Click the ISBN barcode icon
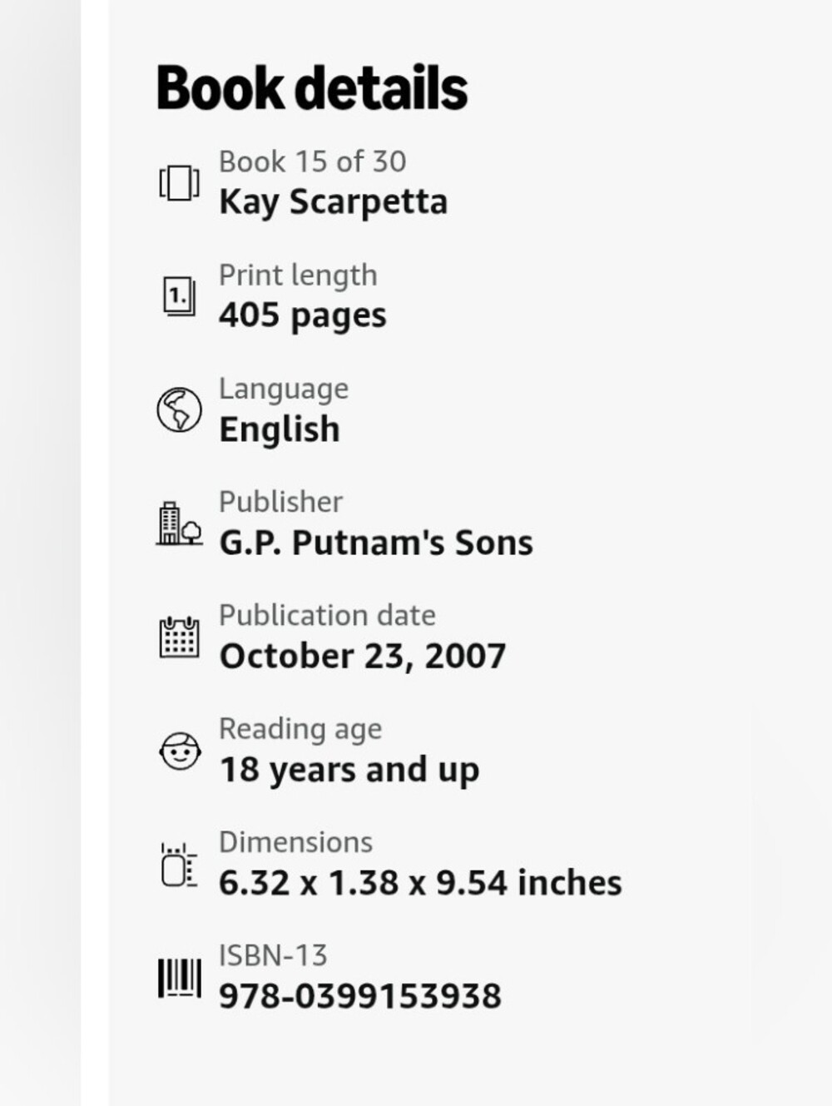 coord(179,978)
